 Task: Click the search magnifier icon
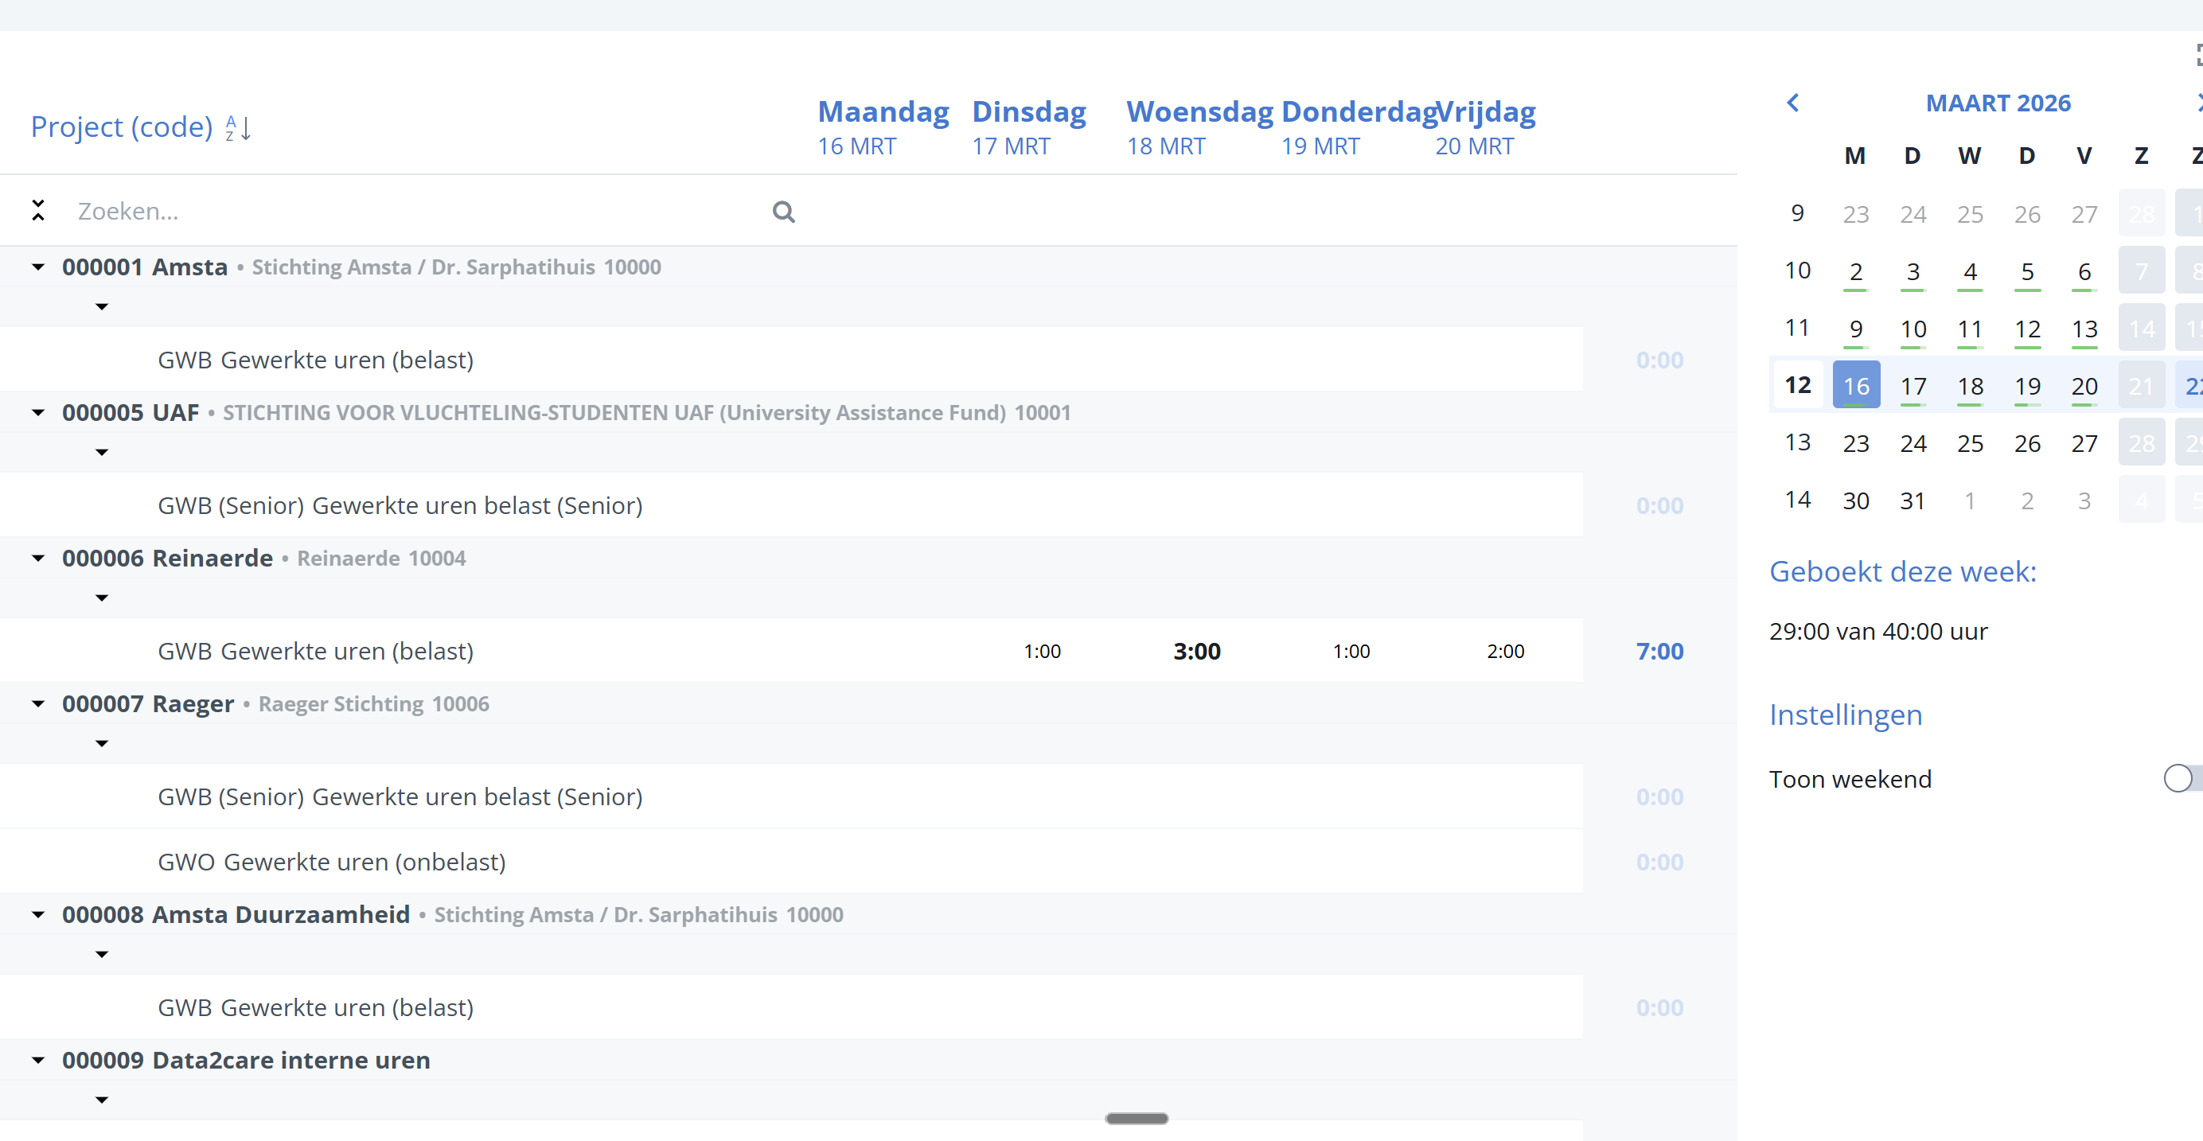[x=783, y=211]
